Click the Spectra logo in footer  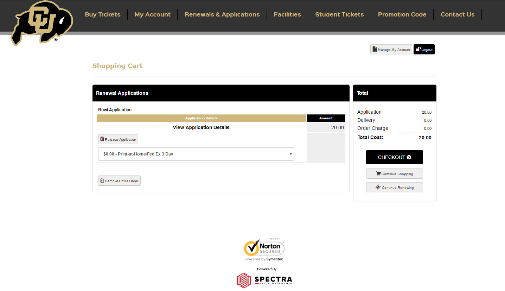(x=264, y=280)
